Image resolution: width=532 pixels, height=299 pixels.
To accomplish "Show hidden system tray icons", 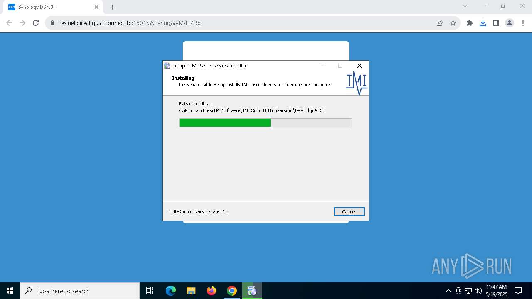I will (x=448, y=291).
